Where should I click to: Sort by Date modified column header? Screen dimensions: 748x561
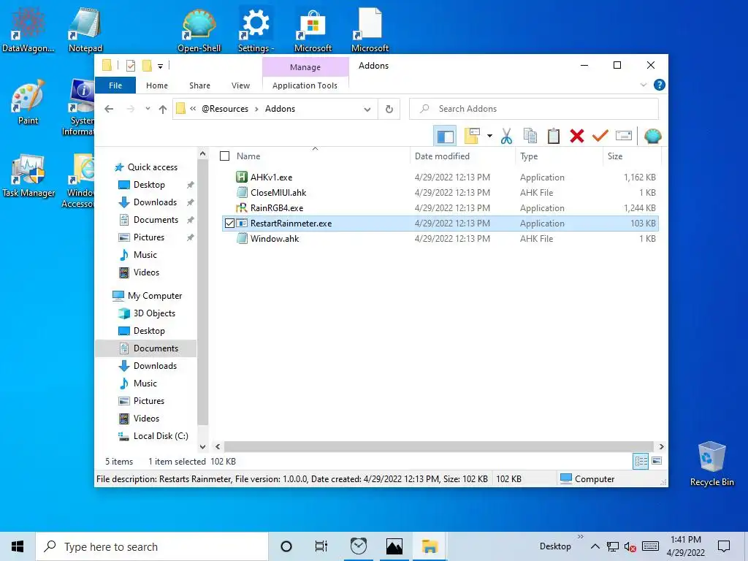(462, 156)
